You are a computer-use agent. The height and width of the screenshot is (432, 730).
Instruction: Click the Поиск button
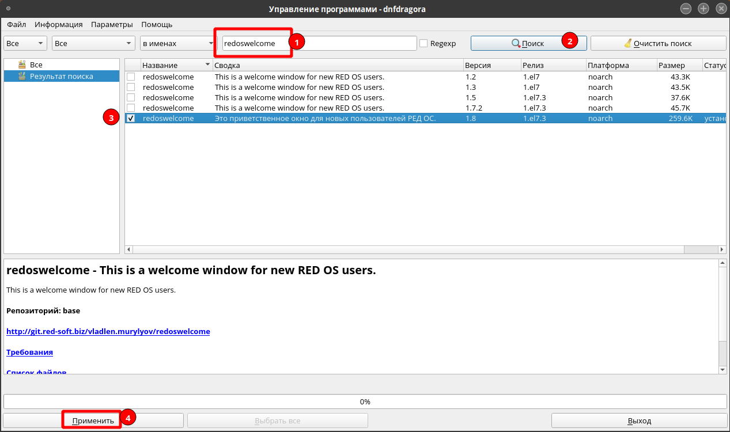[528, 43]
